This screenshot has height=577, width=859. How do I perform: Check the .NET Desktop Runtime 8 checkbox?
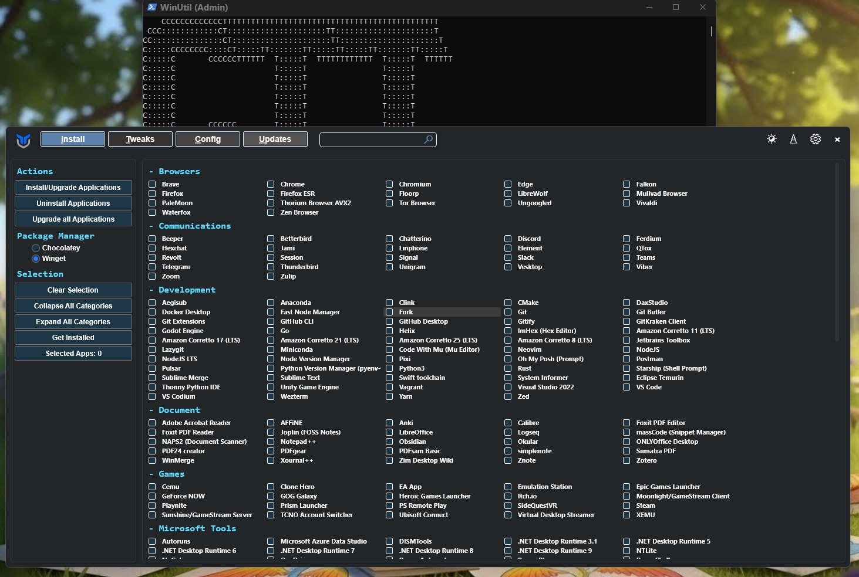(x=389, y=551)
